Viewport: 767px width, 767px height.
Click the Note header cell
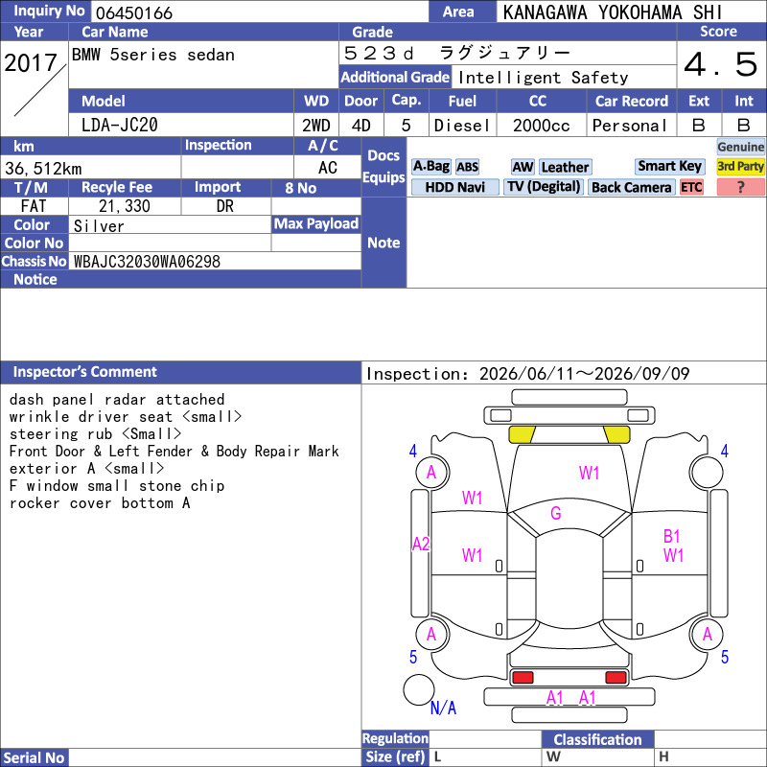[384, 243]
